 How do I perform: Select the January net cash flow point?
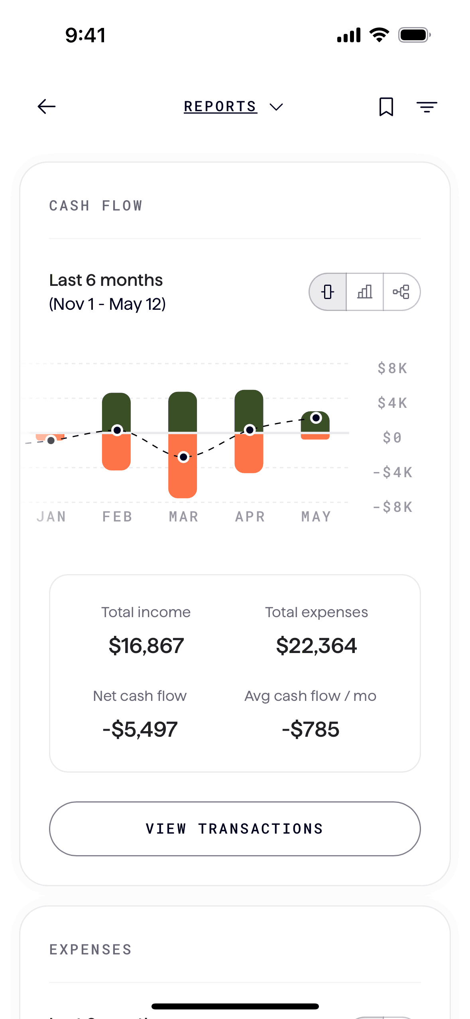coord(51,441)
